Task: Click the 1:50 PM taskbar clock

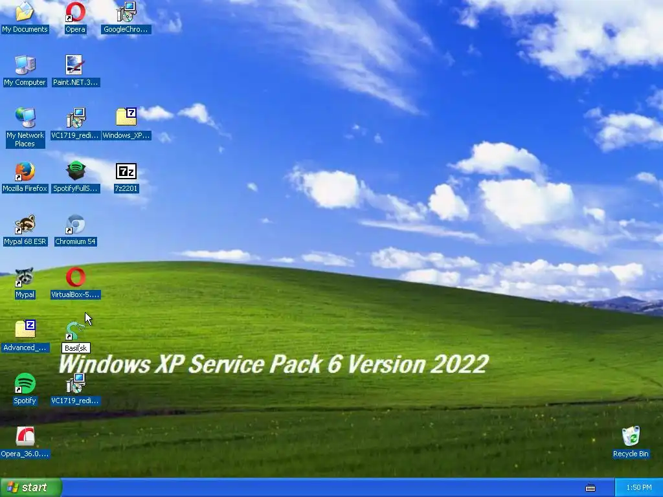Action: point(639,488)
